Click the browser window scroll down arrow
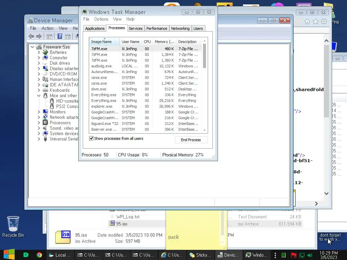Viewport: 347px width, 260px height. pos(326,193)
